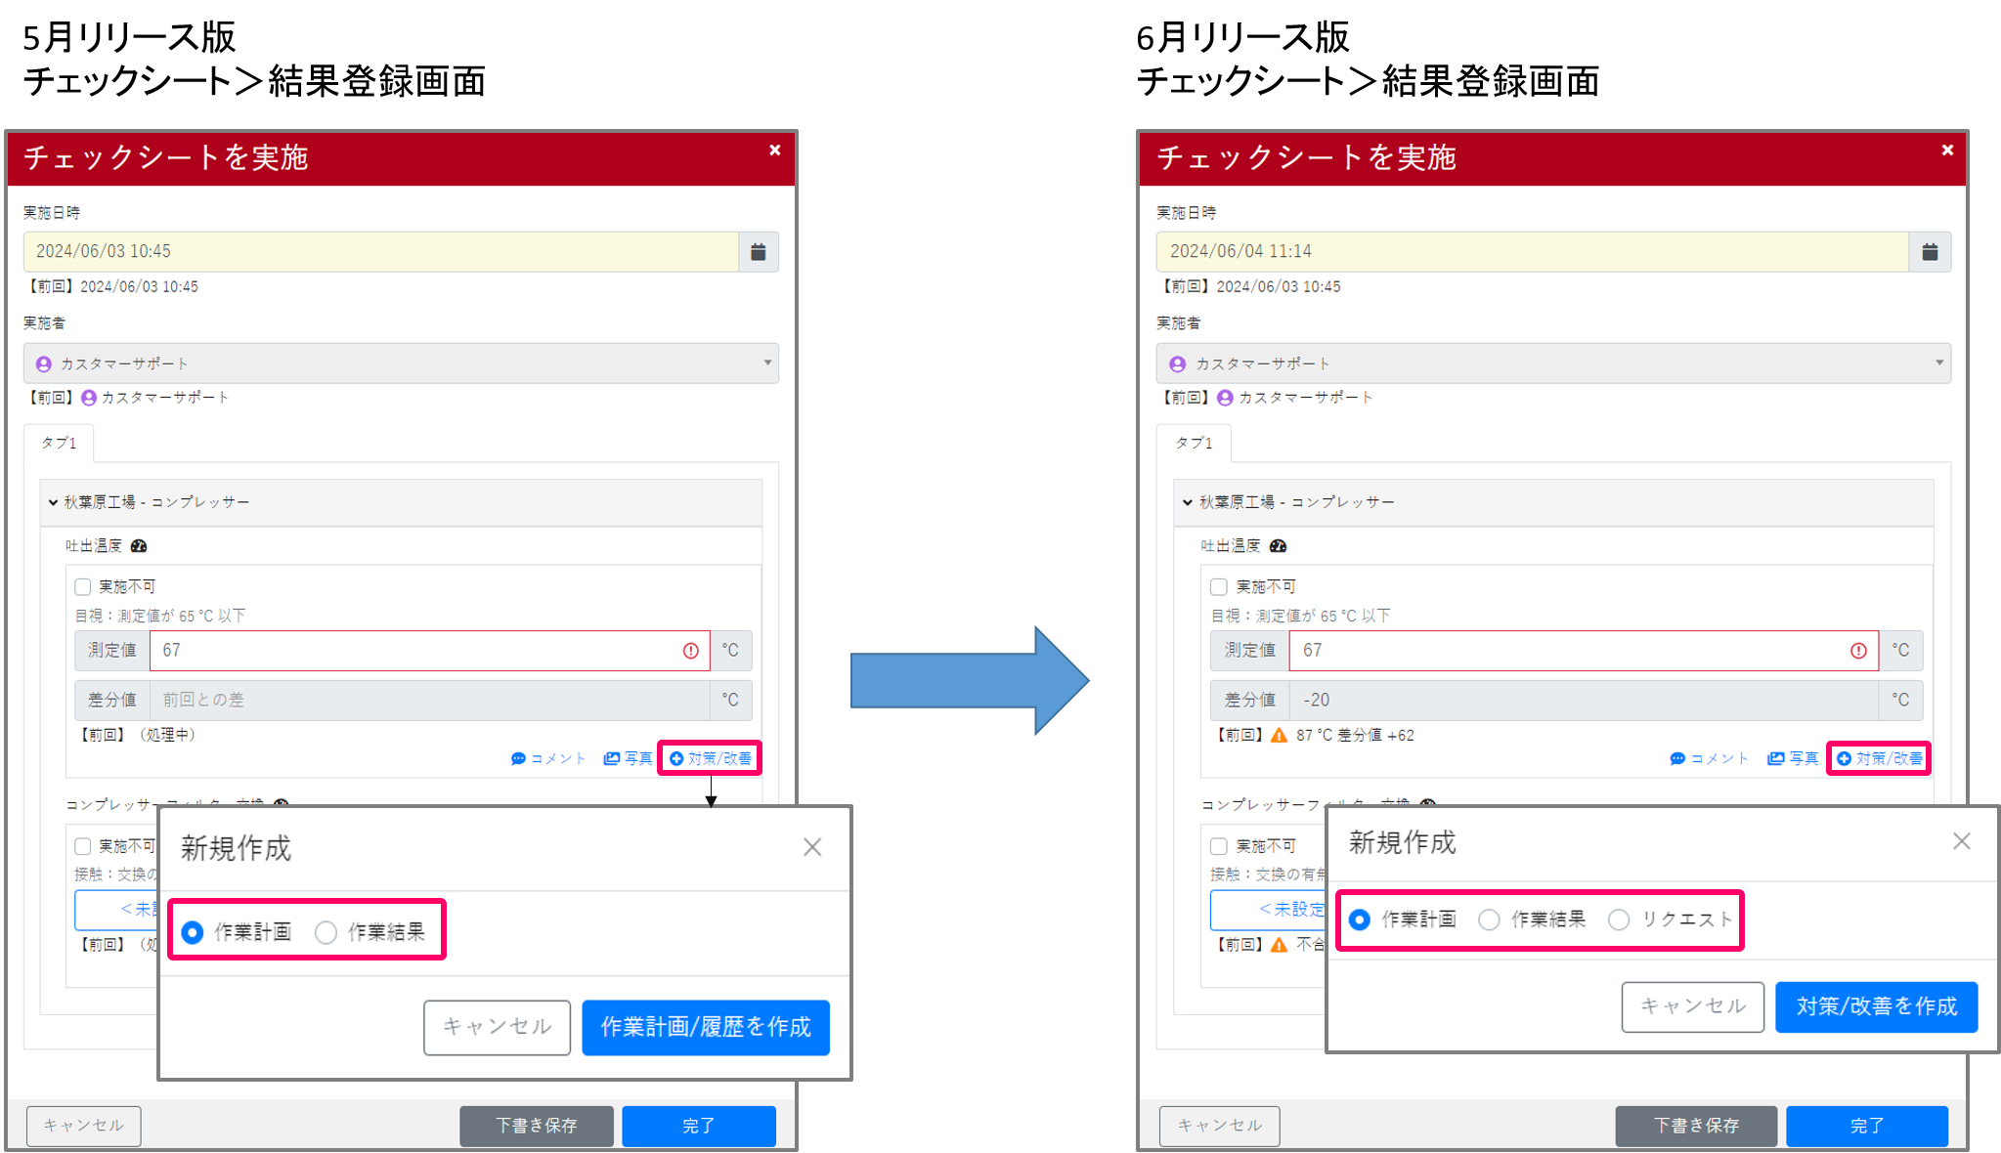Click 対策/改善を作成 button
Screen dimensions: 2001x1153
click(1876, 1006)
